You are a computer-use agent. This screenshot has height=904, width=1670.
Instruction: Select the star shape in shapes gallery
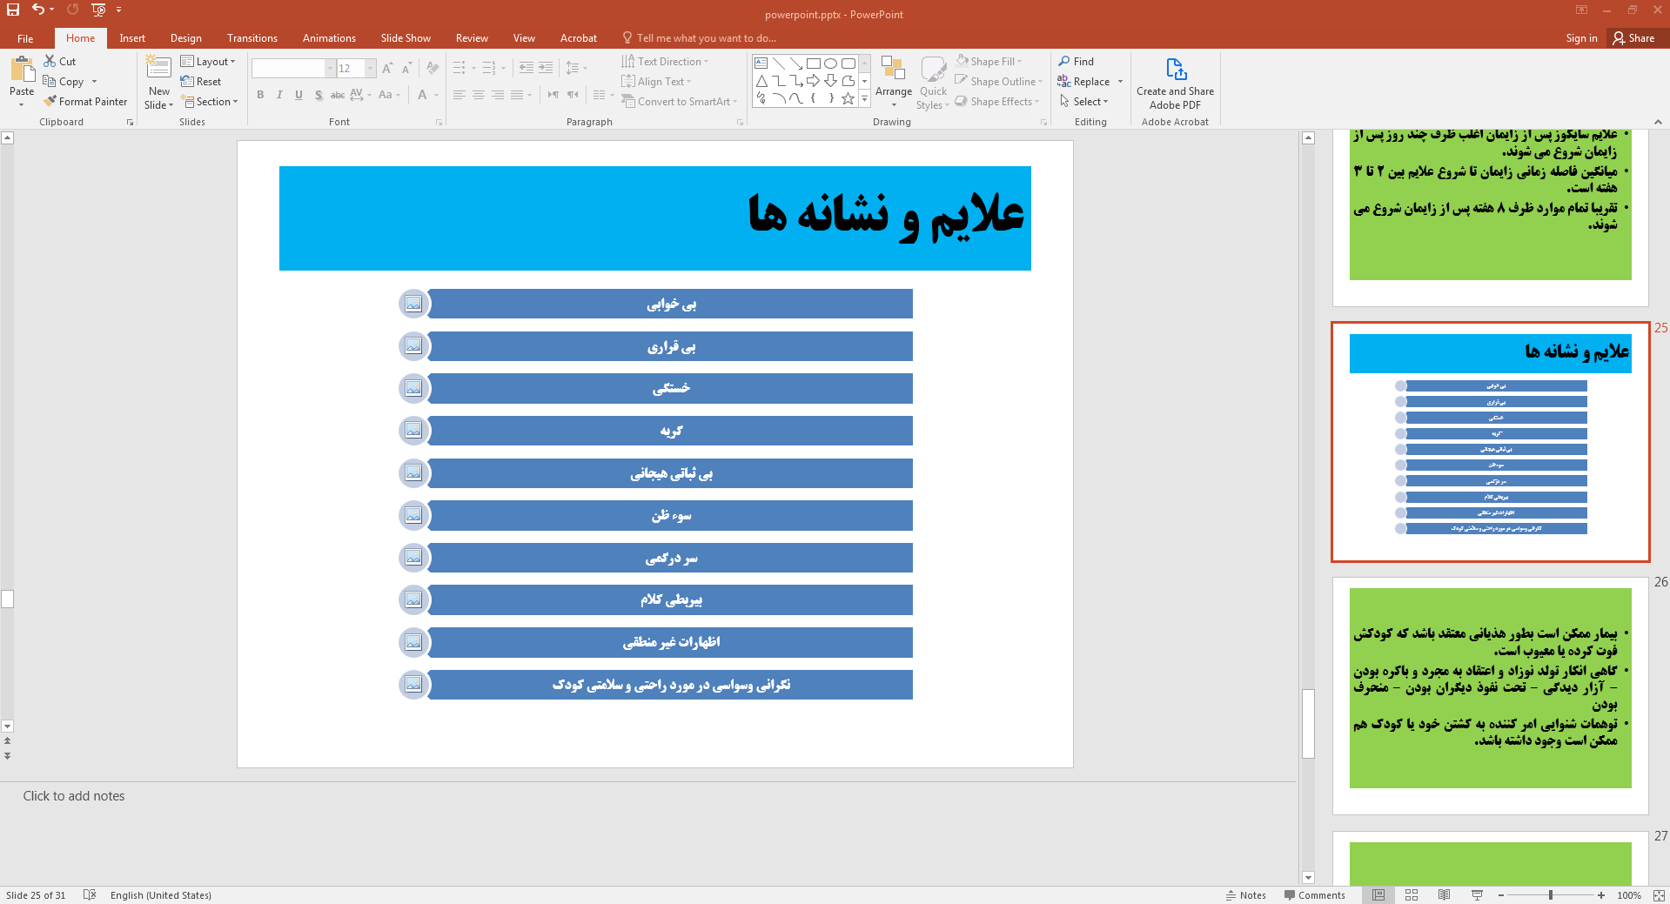848,98
